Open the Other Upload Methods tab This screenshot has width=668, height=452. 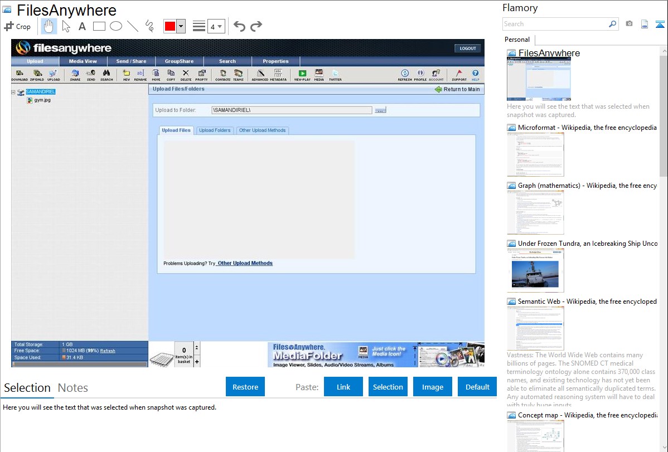click(263, 130)
